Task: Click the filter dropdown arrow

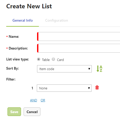Action: click(x=89, y=88)
